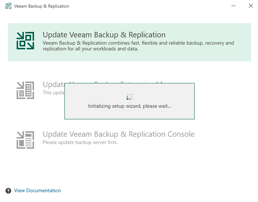Click the "Initializing setup wizard, please wait..." message
Image resolution: width=258 pixels, height=202 pixels.
[129, 106]
